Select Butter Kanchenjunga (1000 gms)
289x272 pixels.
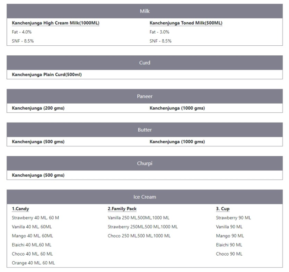[177, 142]
